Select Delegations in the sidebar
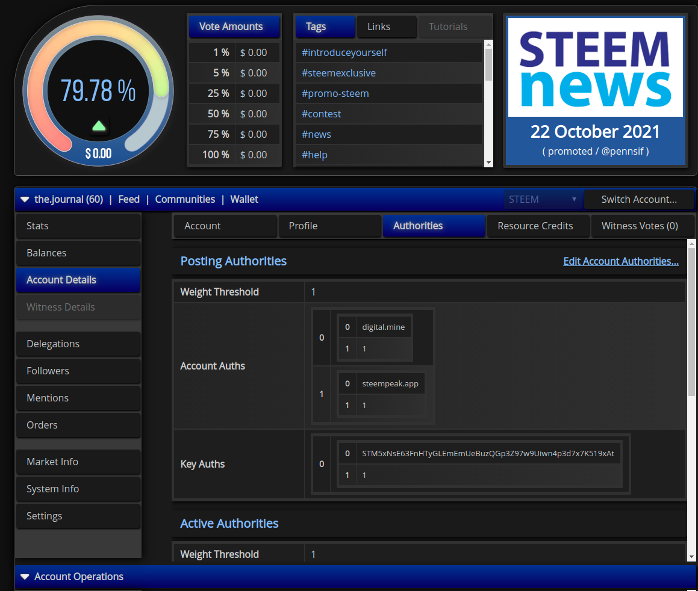The height and width of the screenshot is (591, 698). coord(78,344)
